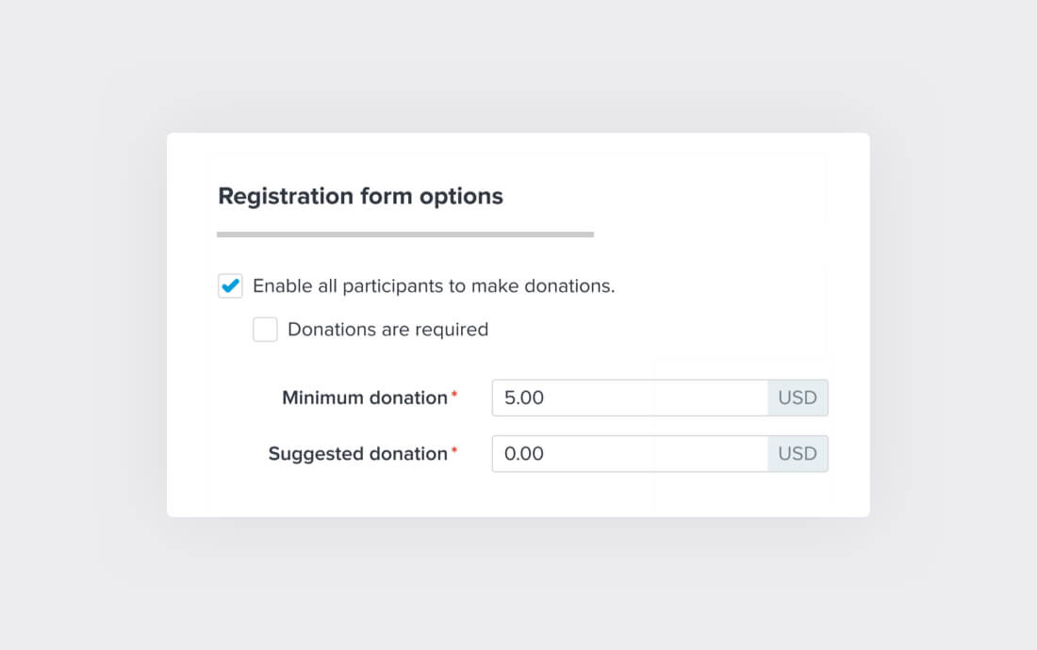The width and height of the screenshot is (1037, 650).
Task: Click the gray divider bar under the heading
Action: tap(405, 234)
